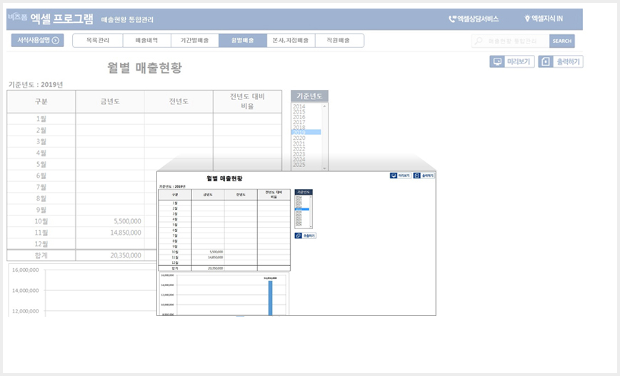Click the 16,000,000 chart axis label
Image resolution: width=620 pixels, height=376 pixels.
pyautogui.click(x=25, y=270)
